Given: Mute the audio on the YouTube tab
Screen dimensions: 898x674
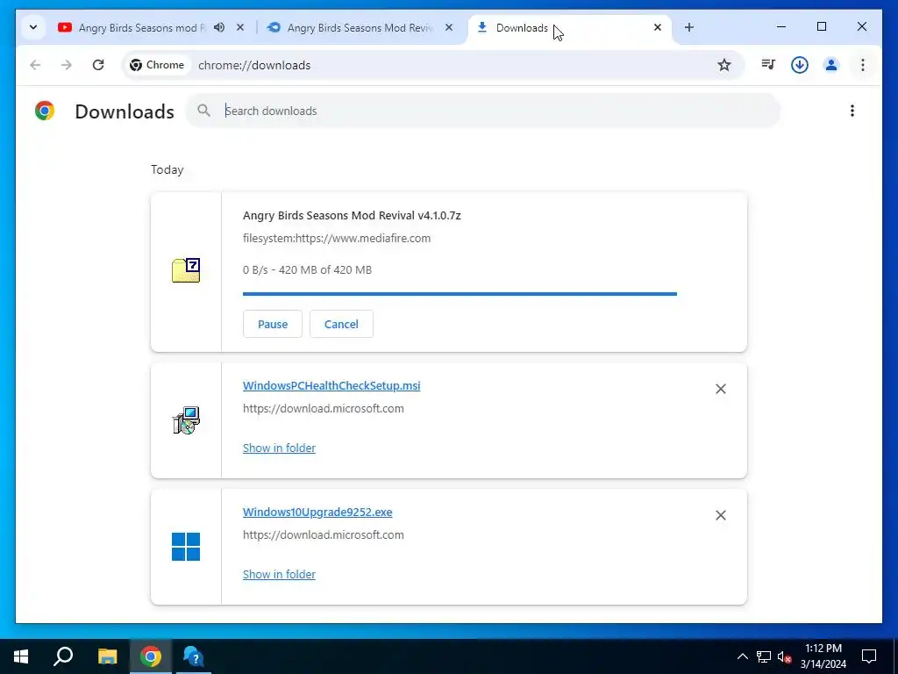Looking at the screenshot, I should [219, 27].
